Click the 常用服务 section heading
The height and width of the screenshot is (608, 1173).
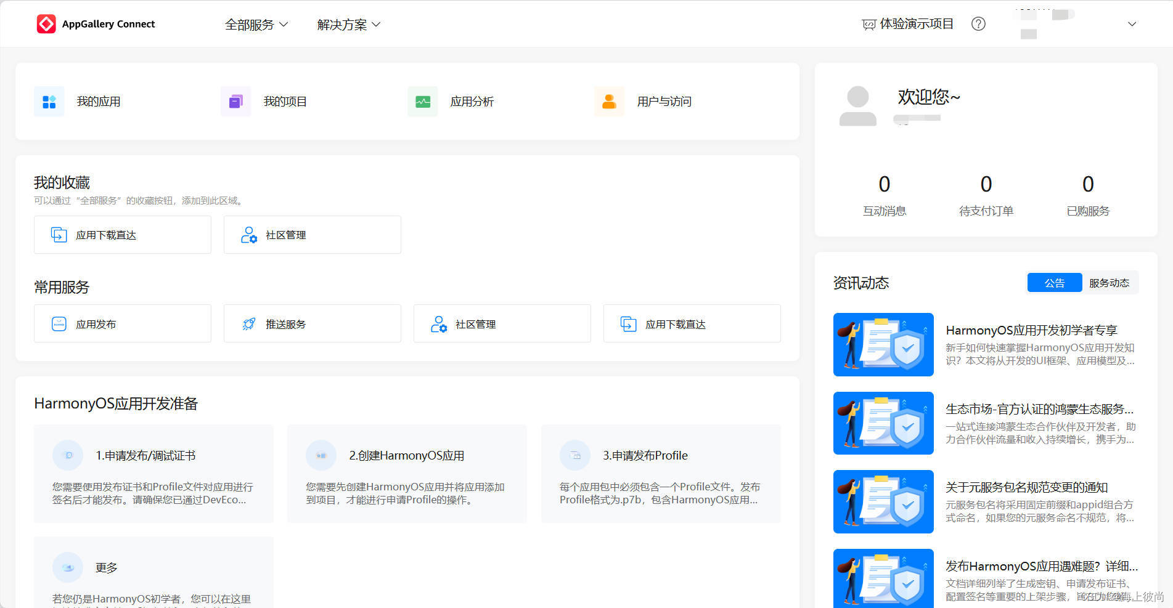(62, 287)
